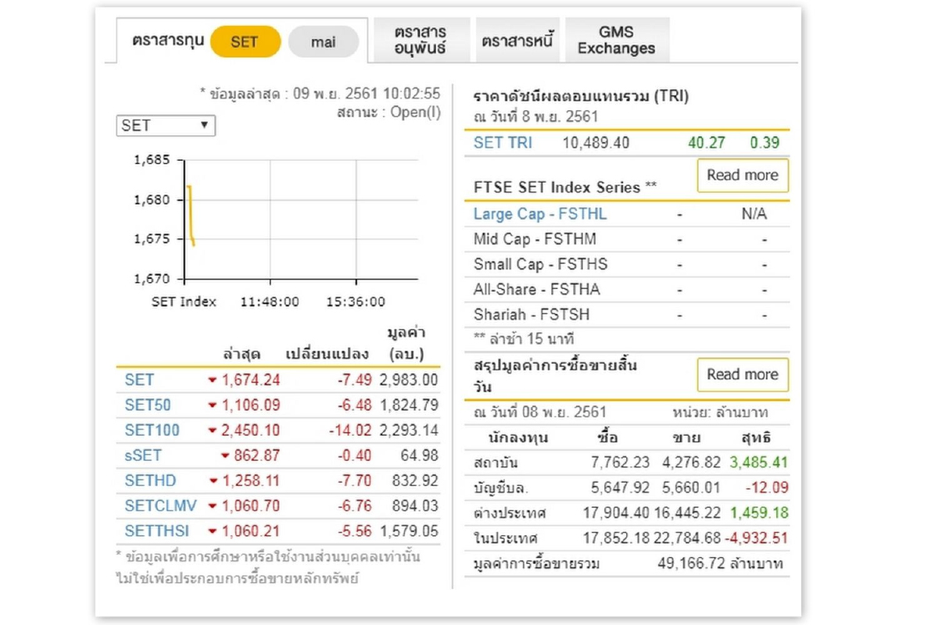
Task: Open the SET index link
Action: pyautogui.click(x=139, y=380)
